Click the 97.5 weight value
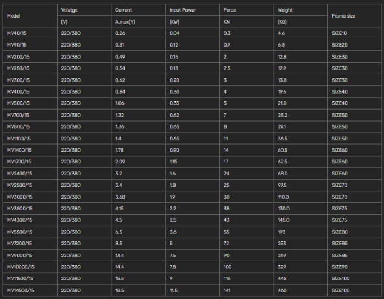 click(x=283, y=185)
